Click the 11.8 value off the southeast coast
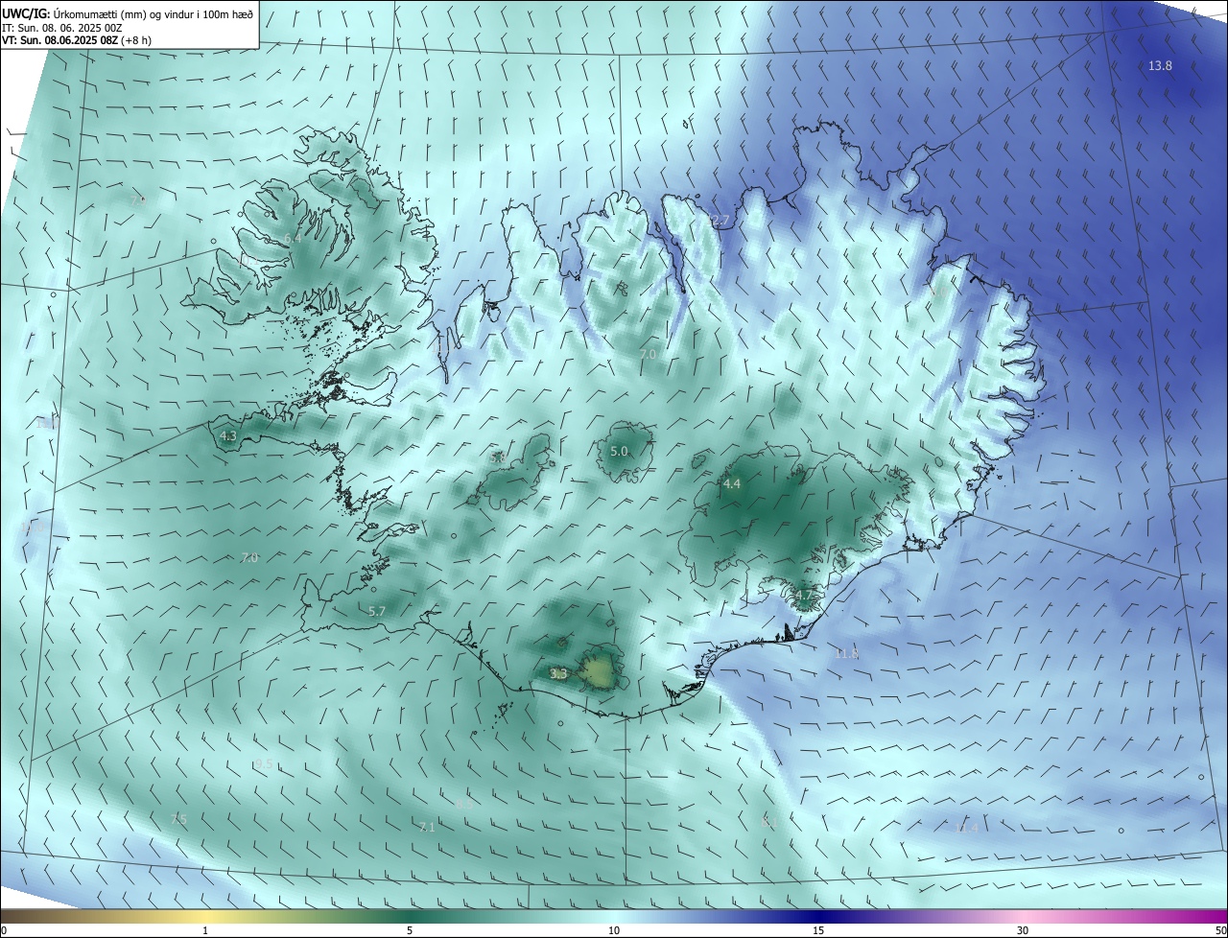The image size is (1228, 938). [x=846, y=653]
